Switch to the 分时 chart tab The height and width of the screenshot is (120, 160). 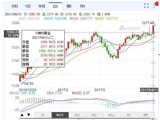point(14,6)
